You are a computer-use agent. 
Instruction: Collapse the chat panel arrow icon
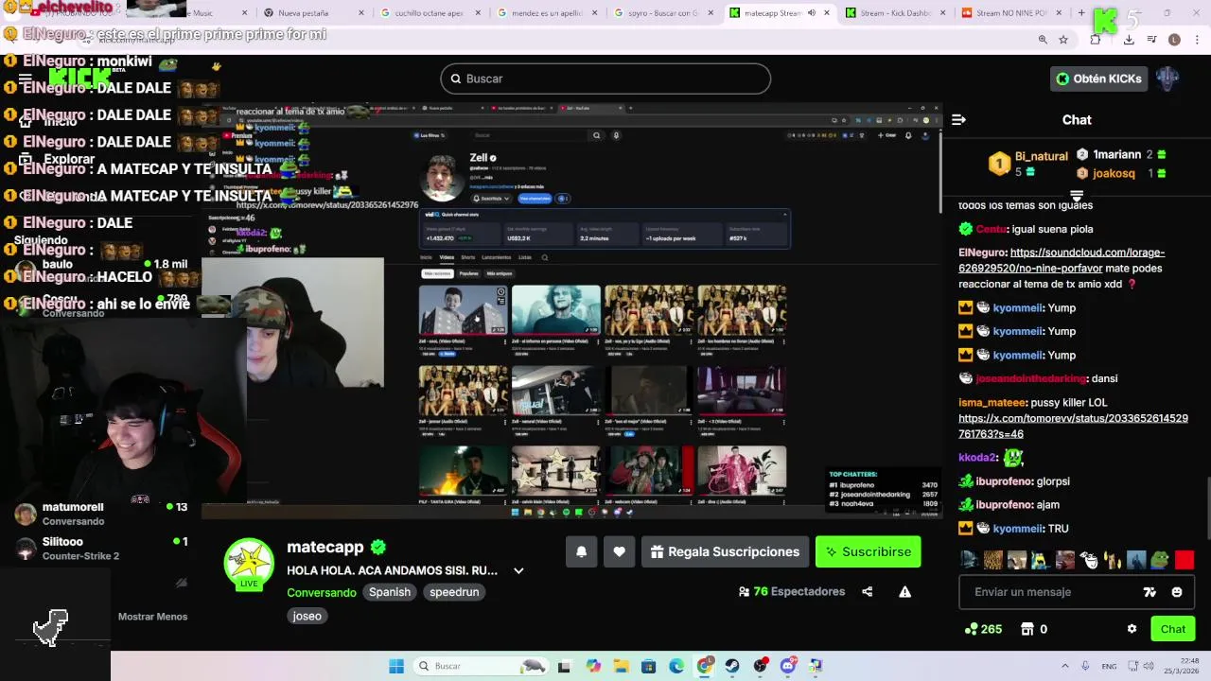(x=958, y=120)
